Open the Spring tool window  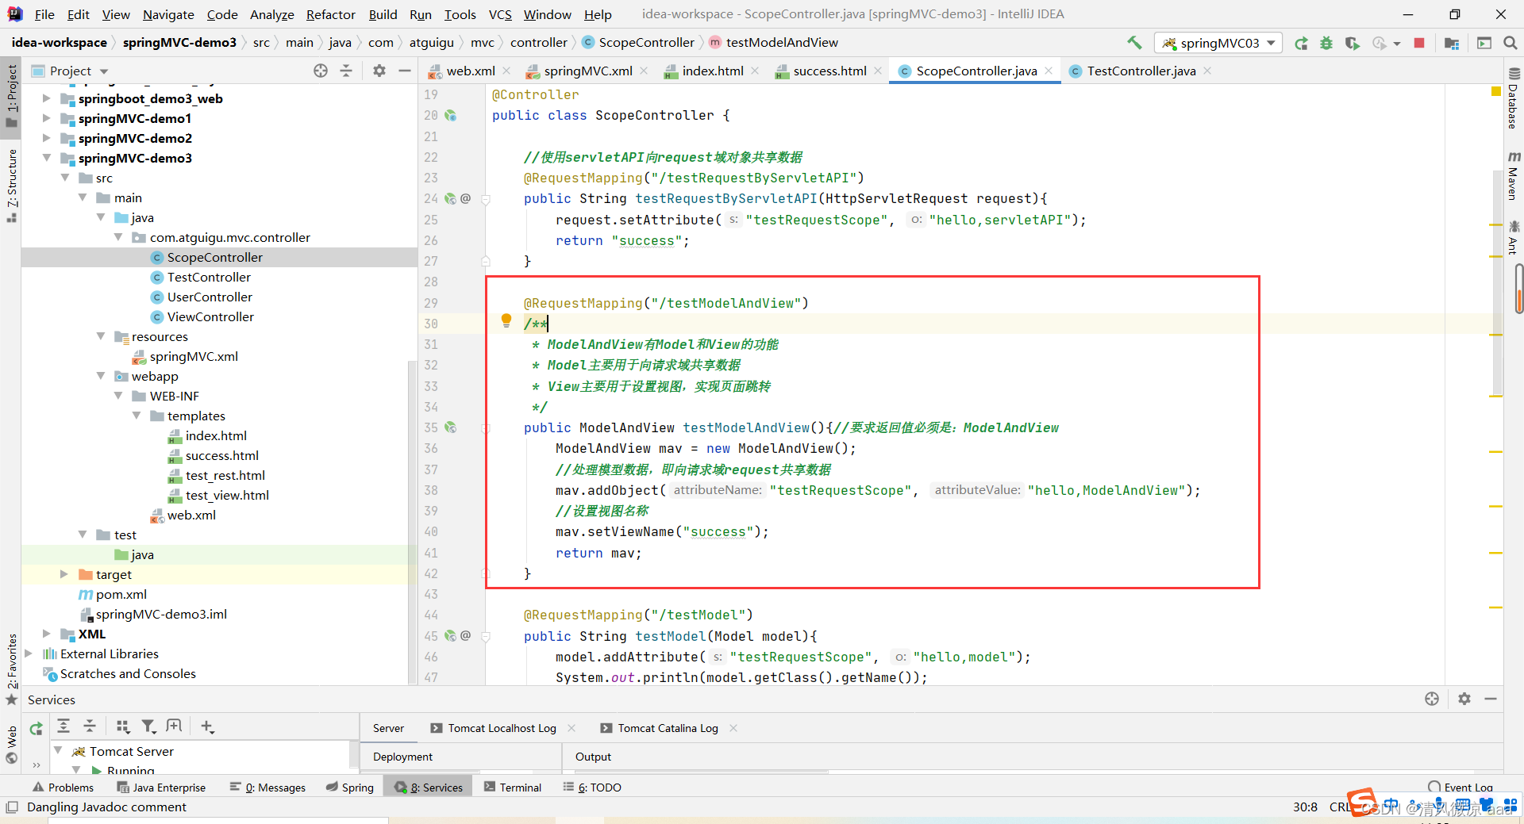350,787
